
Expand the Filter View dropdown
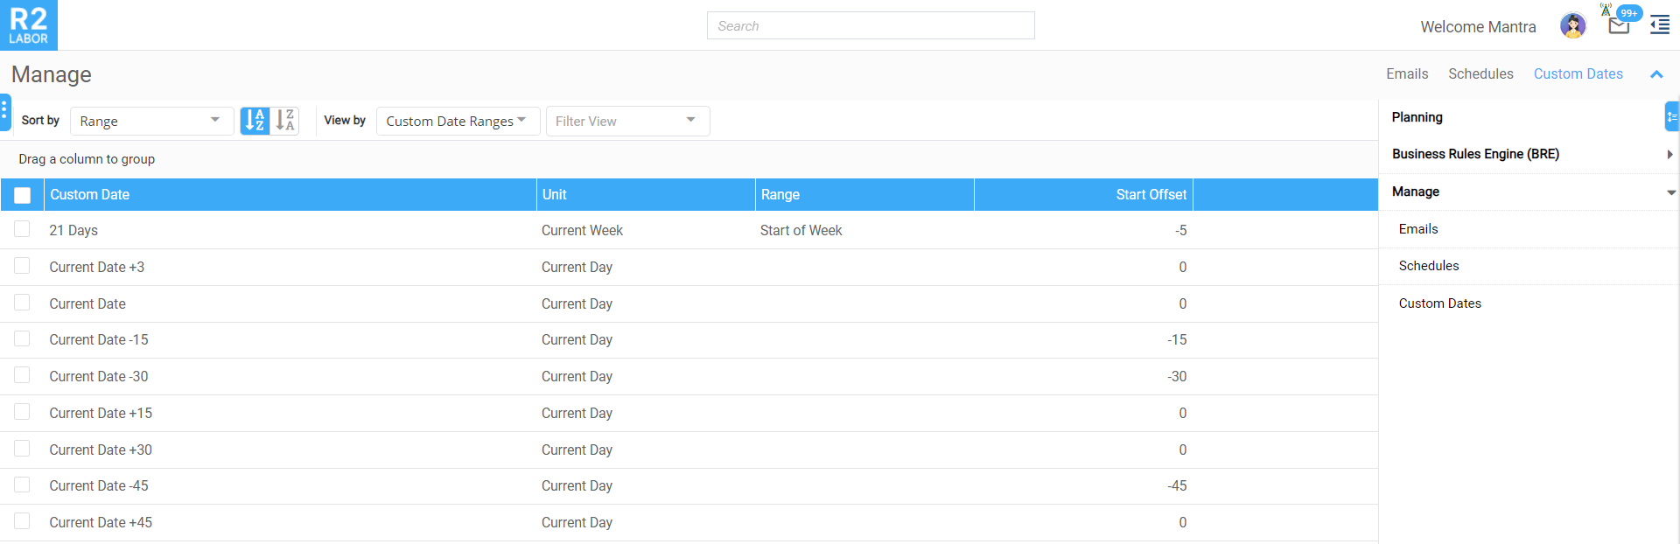click(x=626, y=121)
